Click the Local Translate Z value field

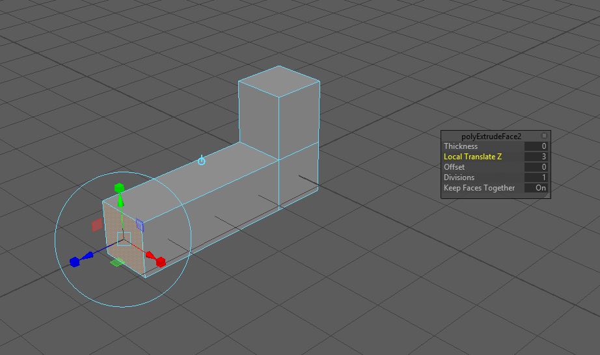tap(536, 156)
